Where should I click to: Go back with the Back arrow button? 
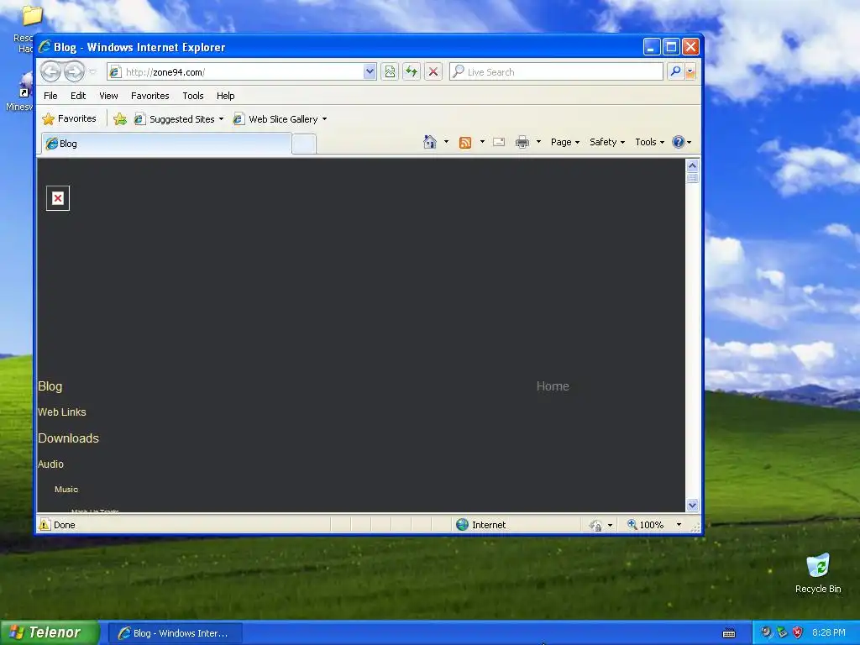50,72
